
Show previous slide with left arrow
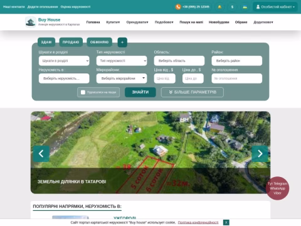[x=41, y=154]
